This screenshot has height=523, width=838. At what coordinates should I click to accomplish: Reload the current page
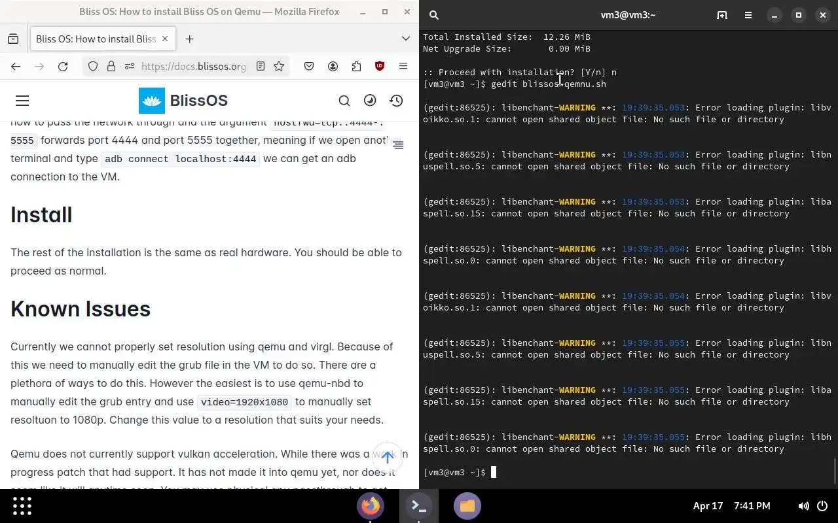(63, 66)
